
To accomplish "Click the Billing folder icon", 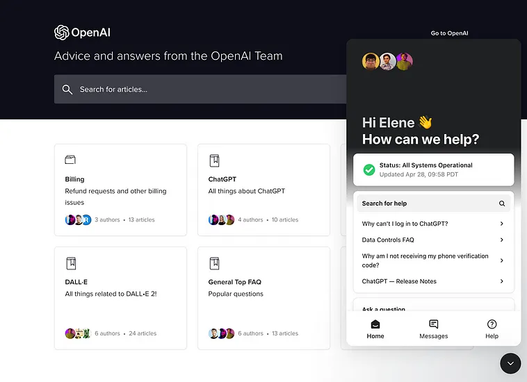I will pos(70,160).
